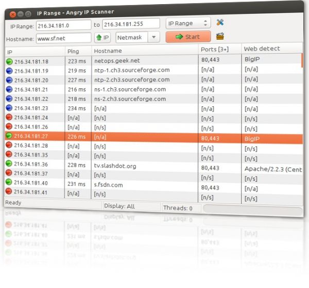Sort by the Ping column header
This screenshot has width=309, height=288.
click(x=73, y=51)
